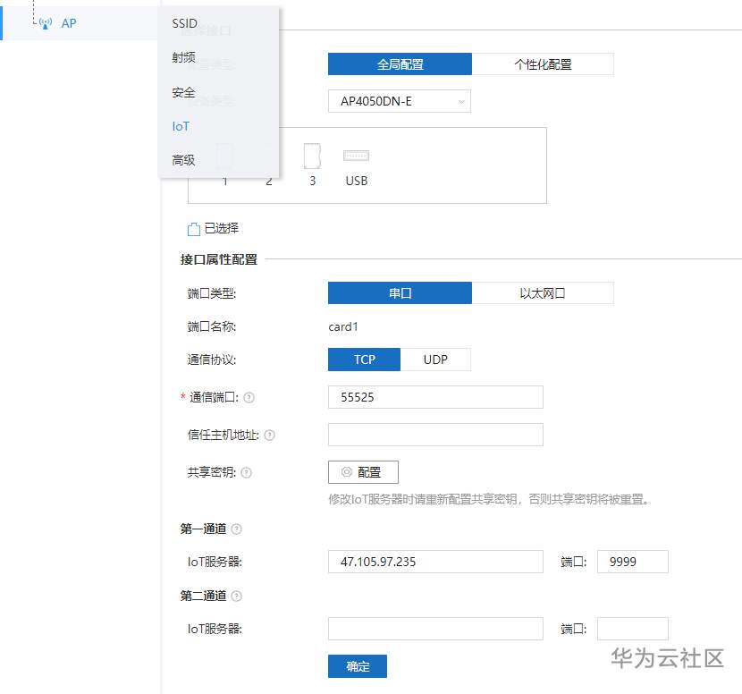Select the USB port icon
Viewport: 742px width, 694px height.
(x=356, y=156)
